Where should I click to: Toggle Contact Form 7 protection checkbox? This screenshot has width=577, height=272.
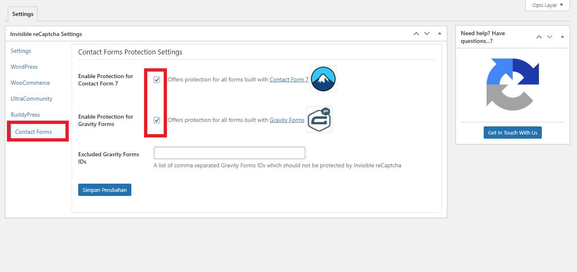[x=157, y=80]
